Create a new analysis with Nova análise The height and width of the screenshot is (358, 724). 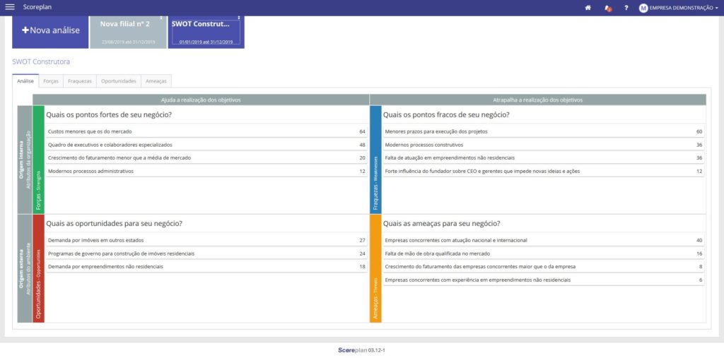(50, 30)
